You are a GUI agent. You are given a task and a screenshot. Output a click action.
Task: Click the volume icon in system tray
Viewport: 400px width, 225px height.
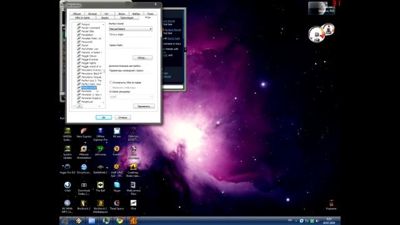(x=317, y=221)
